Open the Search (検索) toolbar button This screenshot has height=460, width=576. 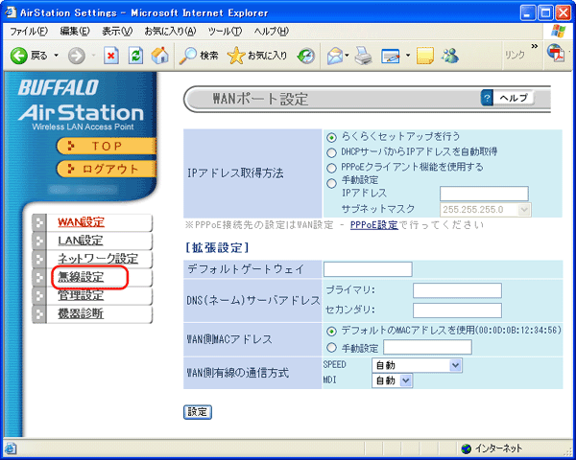click(x=199, y=56)
